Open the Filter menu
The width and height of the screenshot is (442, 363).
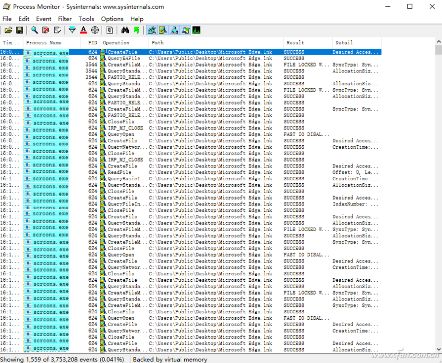click(65, 19)
